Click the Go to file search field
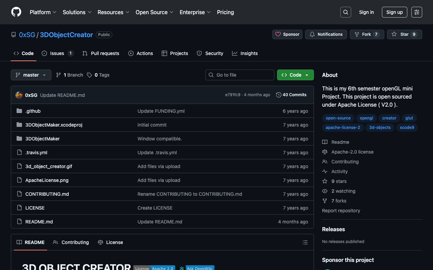Viewport: 433px width, 270px height. click(240, 75)
